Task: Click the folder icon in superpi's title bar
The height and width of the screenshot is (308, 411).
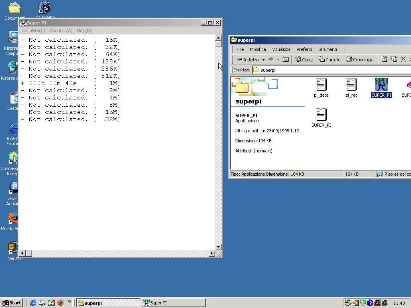Action: 234,40
